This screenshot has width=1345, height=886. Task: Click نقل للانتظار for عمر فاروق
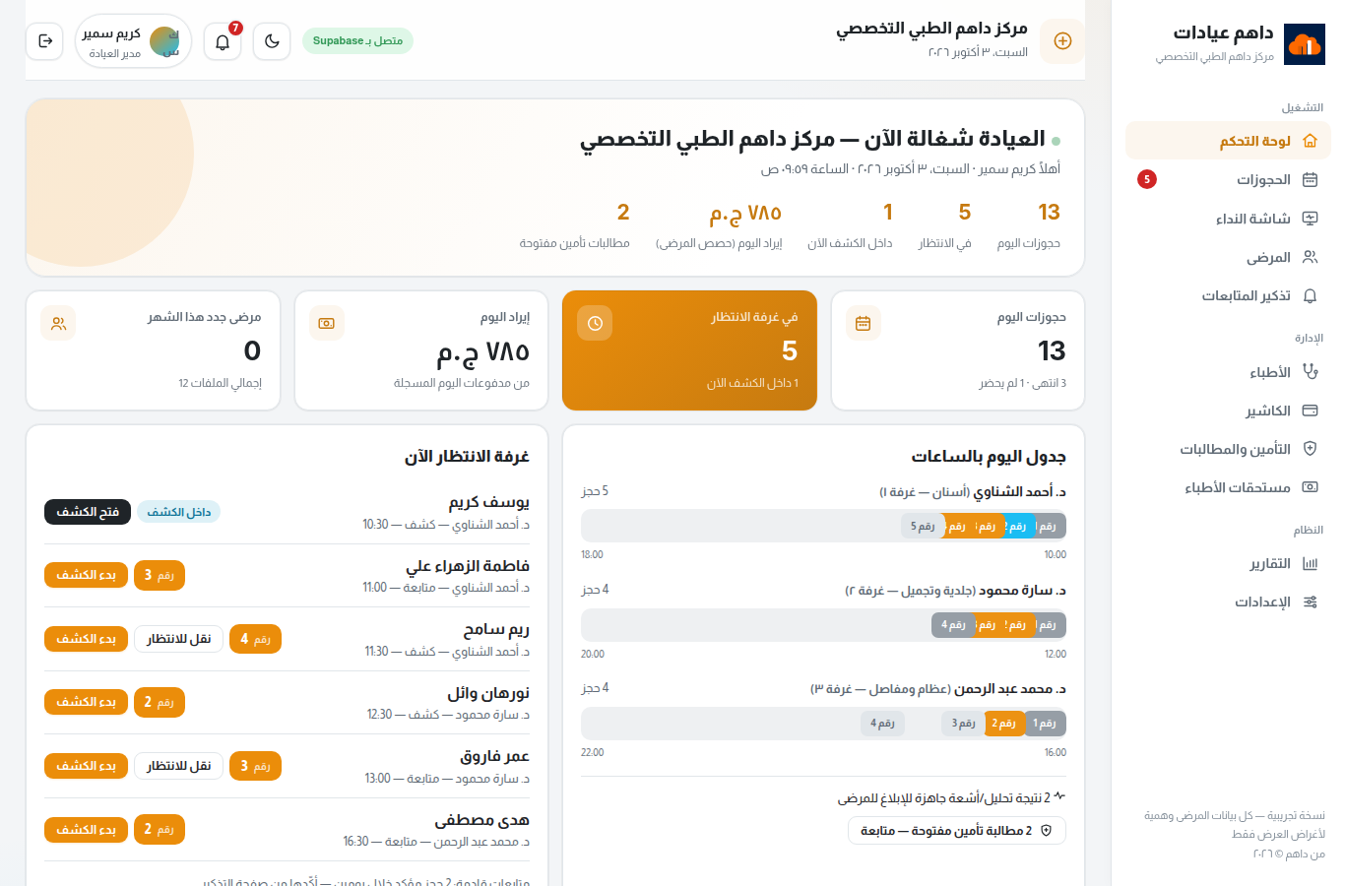click(179, 766)
